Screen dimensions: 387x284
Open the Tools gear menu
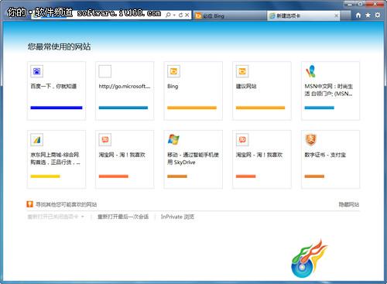pyautogui.click(x=378, y=15)
